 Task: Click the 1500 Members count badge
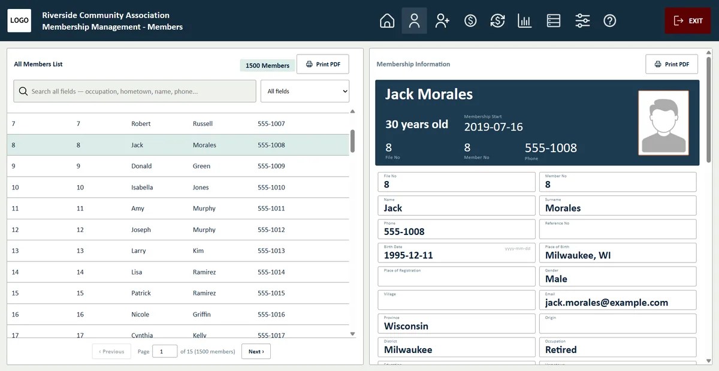[267, 65]
